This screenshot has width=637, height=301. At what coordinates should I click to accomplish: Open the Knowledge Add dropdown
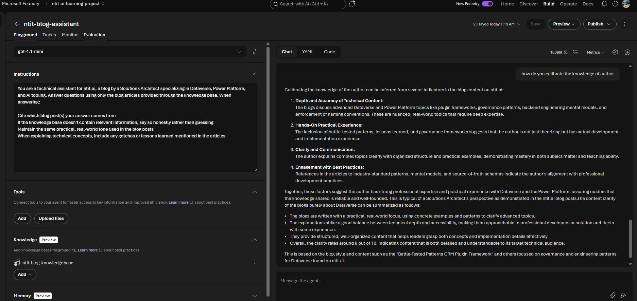[25, 275]
